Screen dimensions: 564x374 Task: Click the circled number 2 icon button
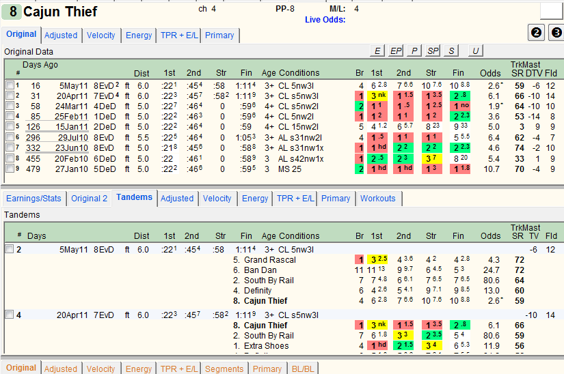click(x=536, y=33)
